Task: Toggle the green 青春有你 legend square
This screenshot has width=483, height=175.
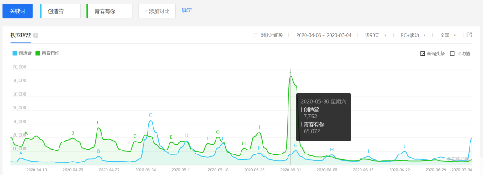Action: point(38,53)
